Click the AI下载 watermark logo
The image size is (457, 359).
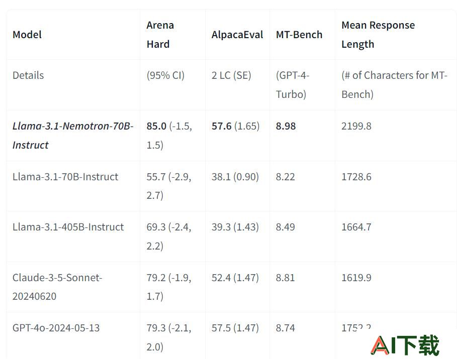point(405,345)
